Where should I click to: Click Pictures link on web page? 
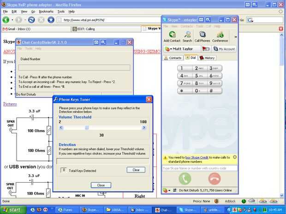click(x=10, y=104)
